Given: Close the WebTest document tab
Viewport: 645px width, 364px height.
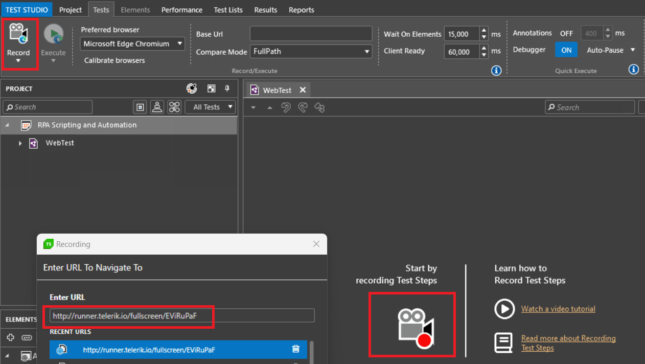Looking at the screenshot, I should (x=303, y=90).
